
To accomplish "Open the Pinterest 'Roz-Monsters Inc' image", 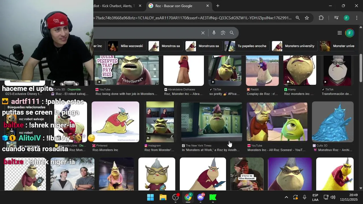I will [115, 122].
